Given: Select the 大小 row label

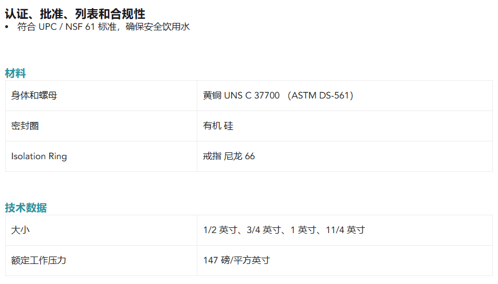Looking at the screenshot, I should [20, 230].
